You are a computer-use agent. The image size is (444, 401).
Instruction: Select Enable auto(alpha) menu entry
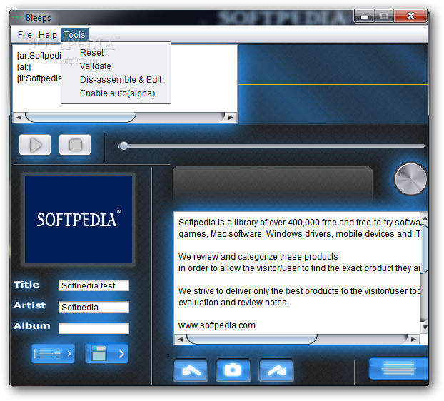117,93
